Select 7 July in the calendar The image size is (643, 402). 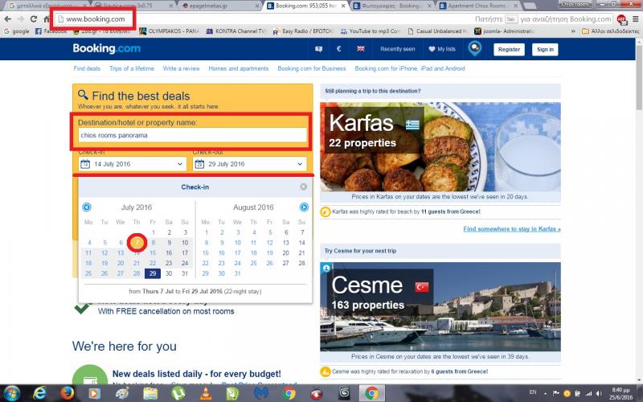coord(137,243)
